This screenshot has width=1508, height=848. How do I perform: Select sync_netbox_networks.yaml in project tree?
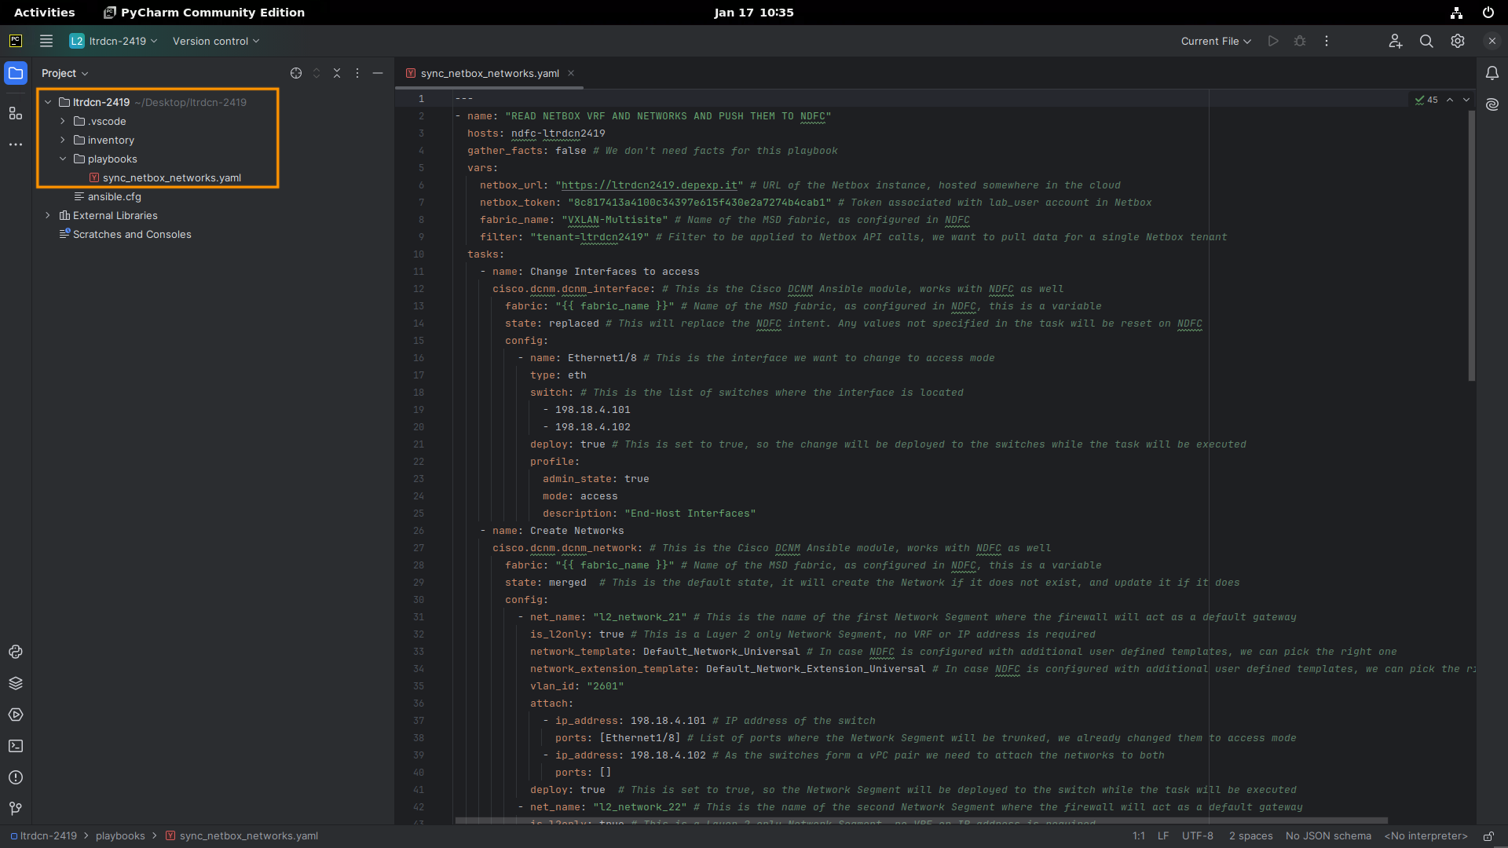pos(171,177)
